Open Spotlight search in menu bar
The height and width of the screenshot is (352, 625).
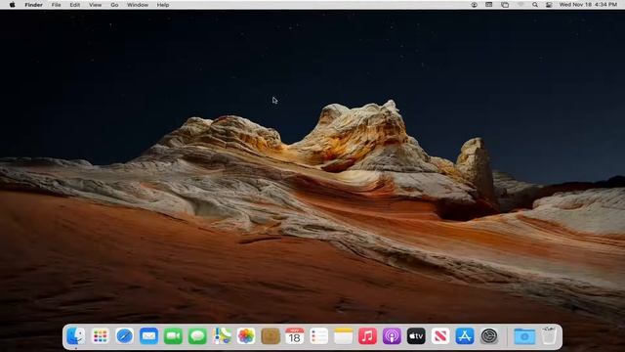535,5
